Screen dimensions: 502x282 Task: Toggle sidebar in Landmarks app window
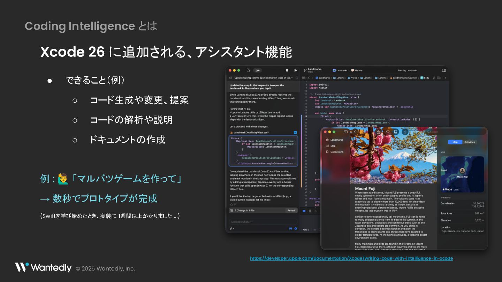pos(345,132)
